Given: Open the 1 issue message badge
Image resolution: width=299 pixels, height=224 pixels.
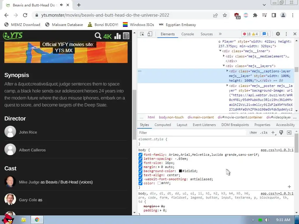Looking at the screenshot, I should click(265, 34).
